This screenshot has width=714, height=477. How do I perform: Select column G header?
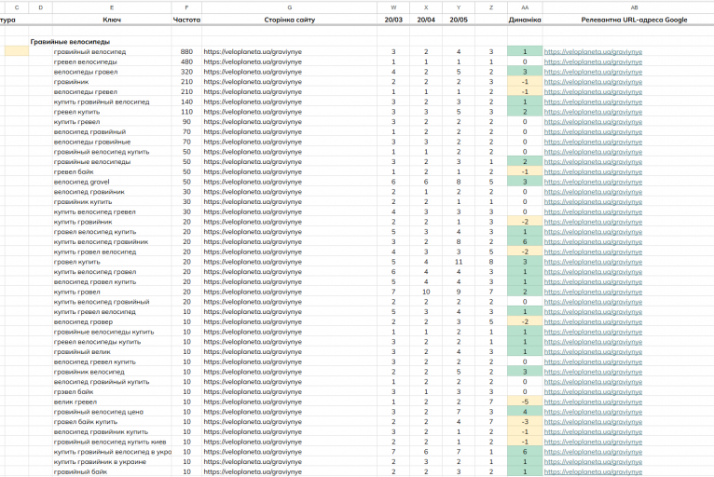(289, 7)
